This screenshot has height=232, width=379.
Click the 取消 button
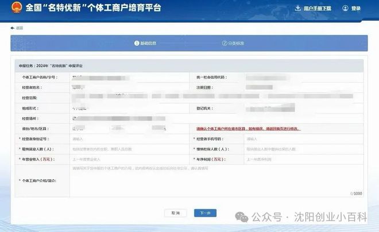[176, 213]
